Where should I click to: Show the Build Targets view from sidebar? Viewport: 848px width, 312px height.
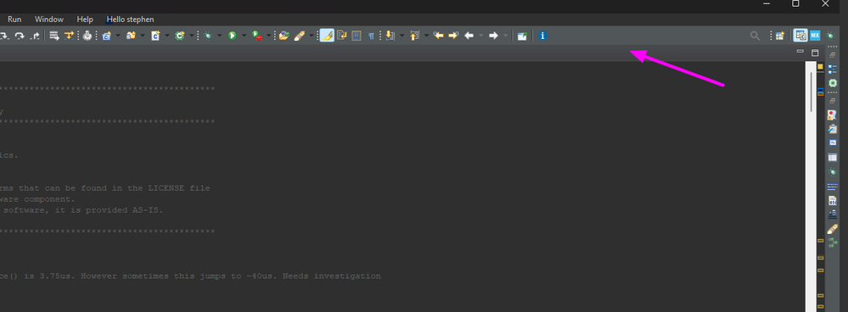tap(833, 83)
